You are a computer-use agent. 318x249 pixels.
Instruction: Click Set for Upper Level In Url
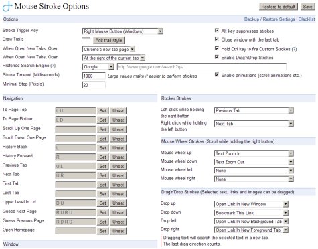coord(103,203)
